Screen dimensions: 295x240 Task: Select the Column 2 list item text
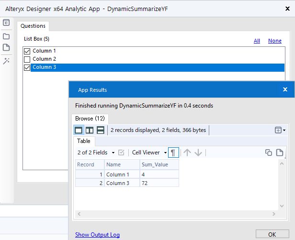(44, 59)
